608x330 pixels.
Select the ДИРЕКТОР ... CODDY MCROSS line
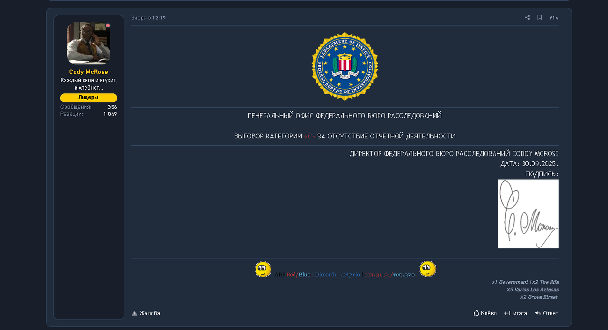pos(454,154)
